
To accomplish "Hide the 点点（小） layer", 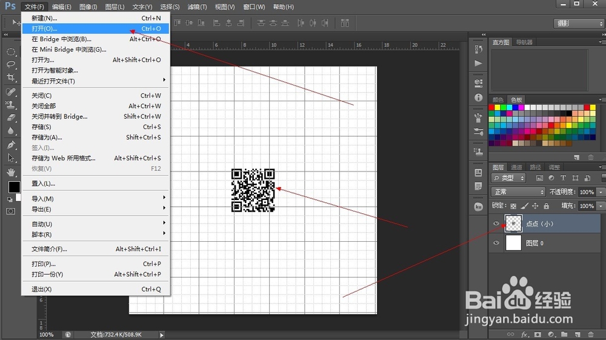I will tap(496, 224).
